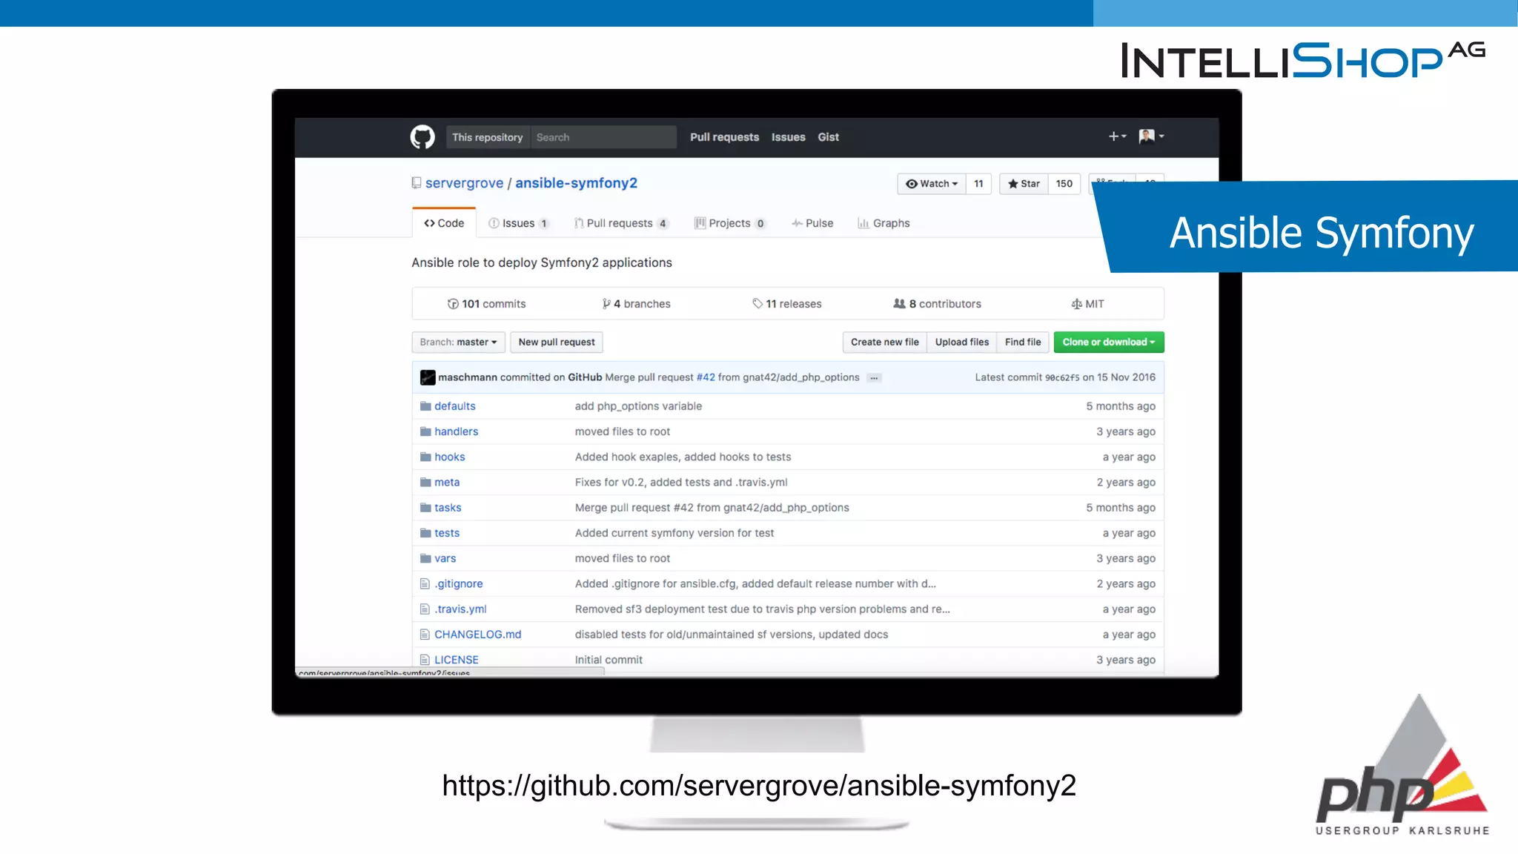
Task: Expand the Clone or download dropdown
Action: pyautogui.click(x=1109, y=342)
